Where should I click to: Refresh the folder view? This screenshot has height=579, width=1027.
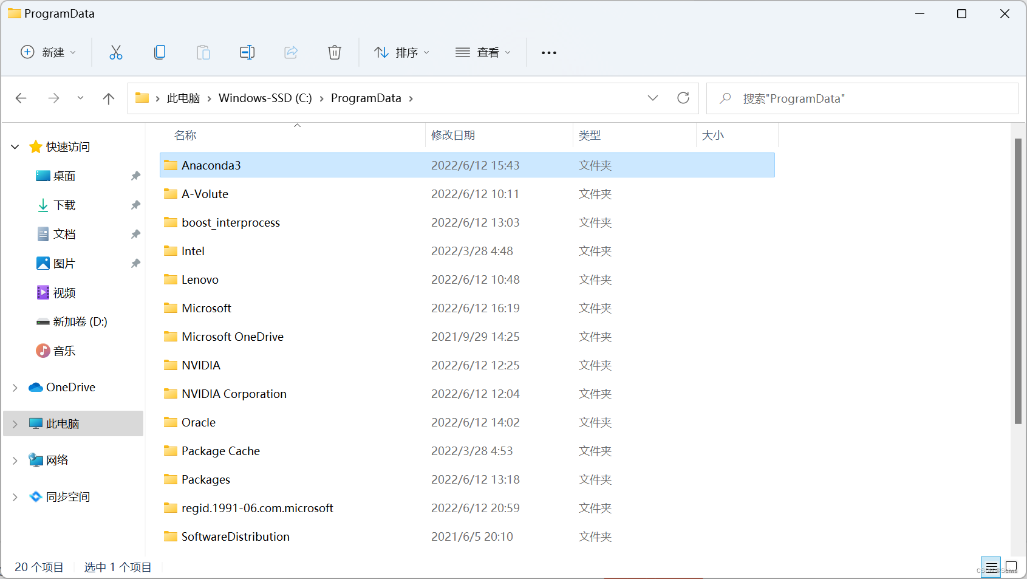coord(683,98)
